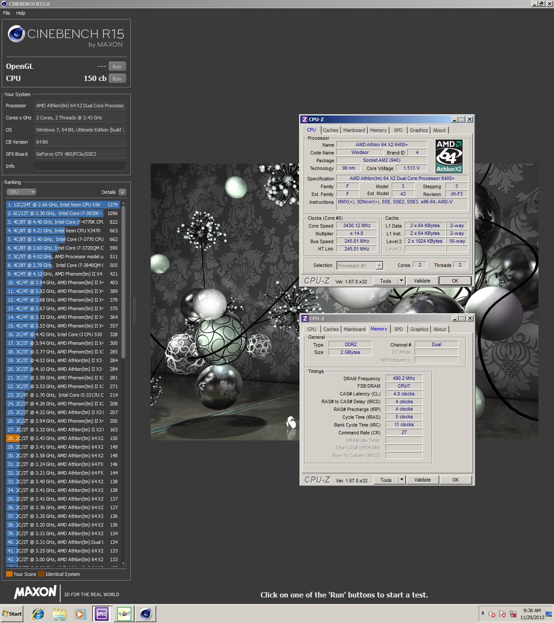Show hidden system tray icons arrow

point(483,613)
